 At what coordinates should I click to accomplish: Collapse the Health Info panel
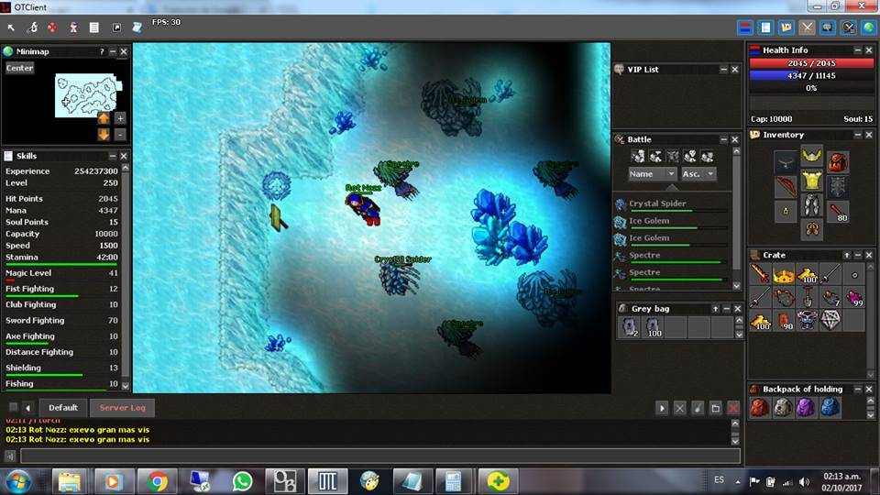pyautogui.click(x=858, y=50)
